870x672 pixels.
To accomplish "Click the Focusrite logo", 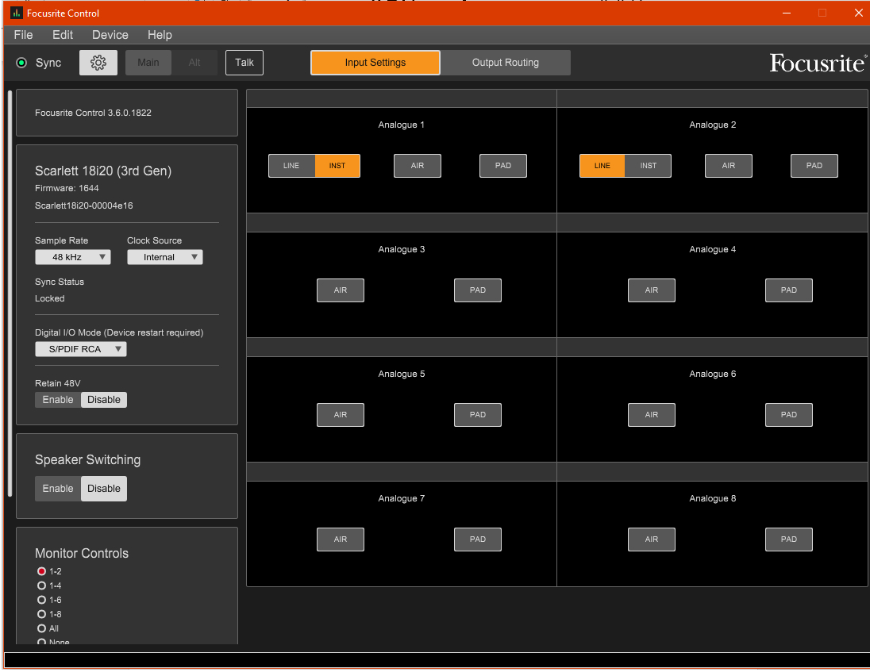I will coord(818,63).
